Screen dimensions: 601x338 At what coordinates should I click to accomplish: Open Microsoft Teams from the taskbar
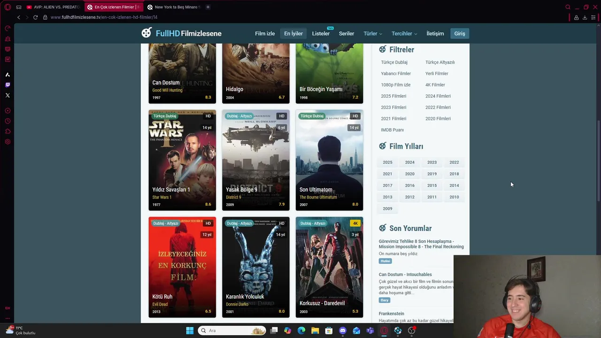tap(370, 330)
